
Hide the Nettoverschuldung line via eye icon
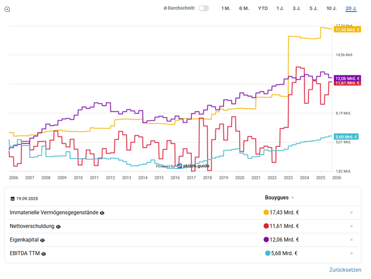click(x=58, y=226)
